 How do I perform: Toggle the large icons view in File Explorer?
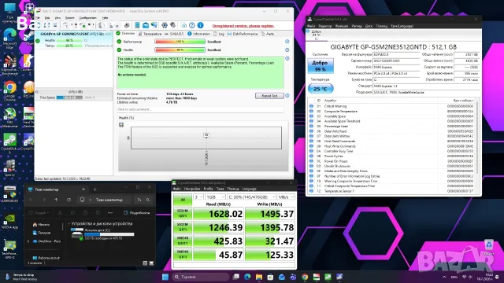[x=151, y=263]
